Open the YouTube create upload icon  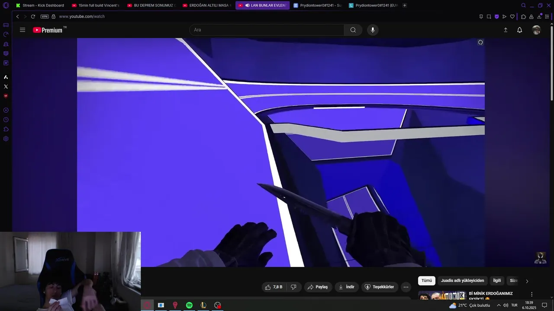point(505,30)
